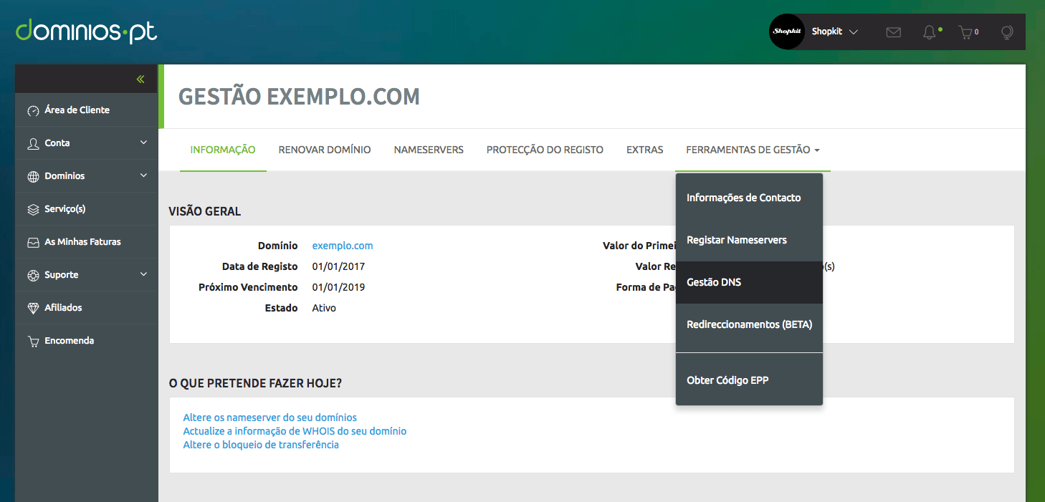This screenshot has width=1045, height=502.
Task: Expand the Suporte sidebar menu
Action: (86, 275)
